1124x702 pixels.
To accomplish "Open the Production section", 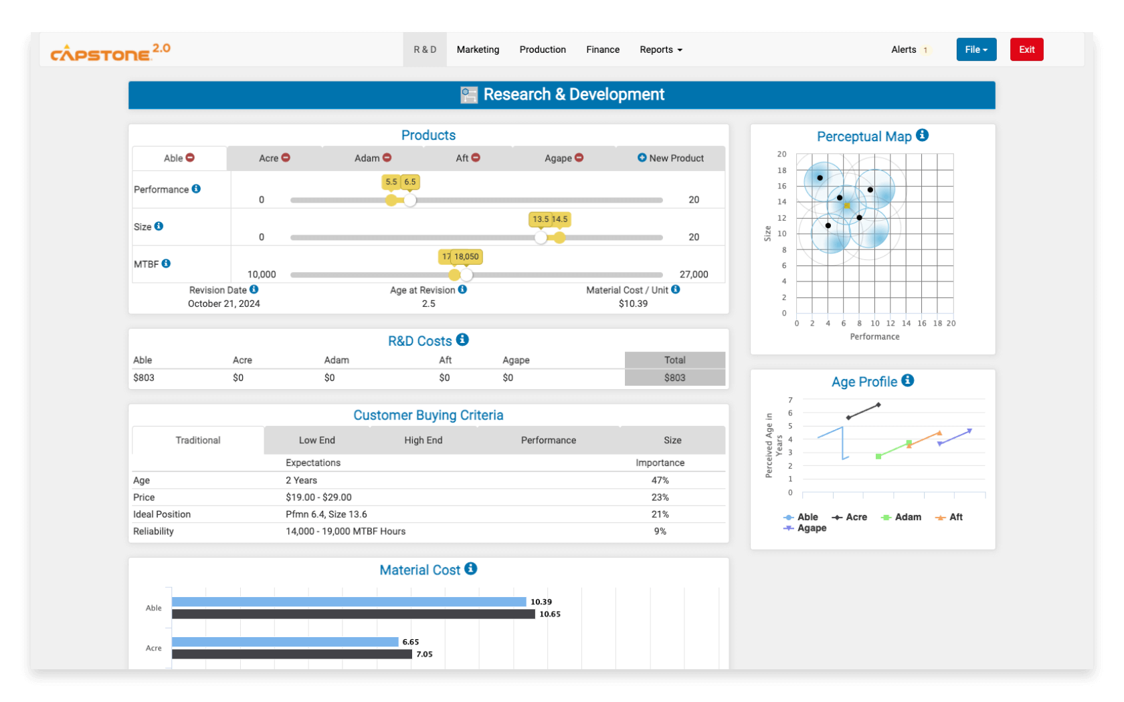I will [x=543, y=49].
